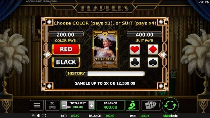Mute the game sound
Viewport: 210px width, 118px height.
point(38,116)
